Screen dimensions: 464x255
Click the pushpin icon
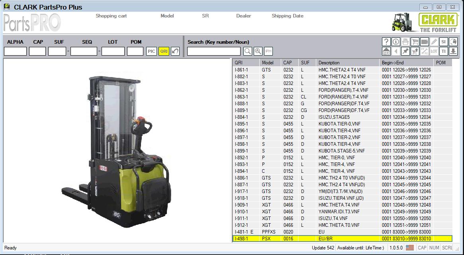click(405, 51)
